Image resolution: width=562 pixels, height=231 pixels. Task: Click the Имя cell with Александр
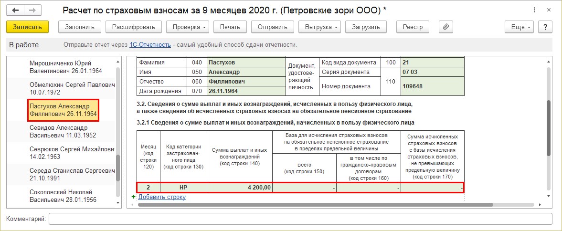tap(246, 72)
